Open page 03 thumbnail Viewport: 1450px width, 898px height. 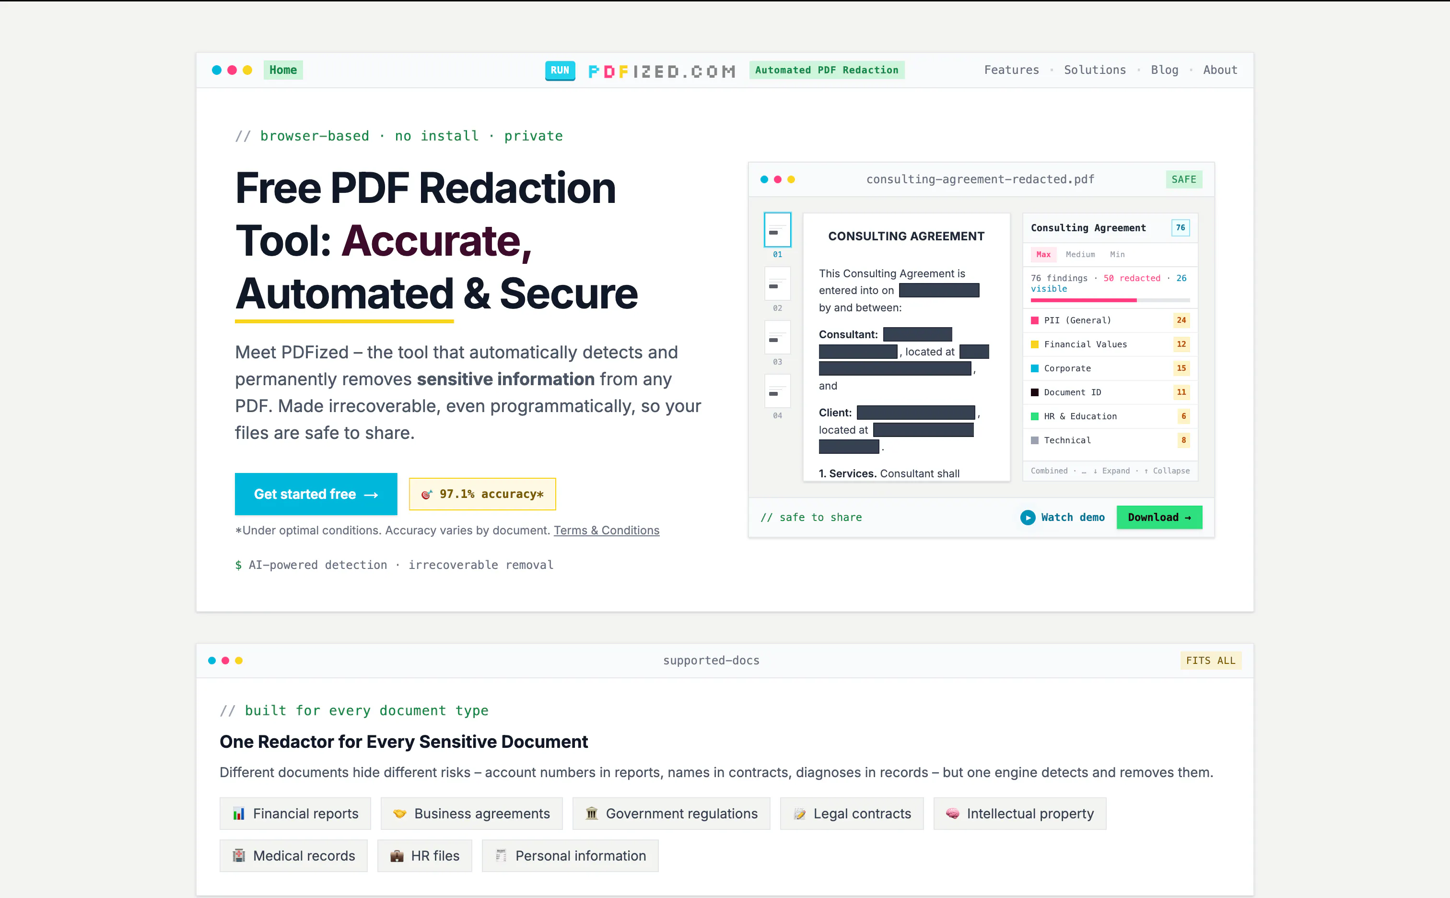[777, 337]
